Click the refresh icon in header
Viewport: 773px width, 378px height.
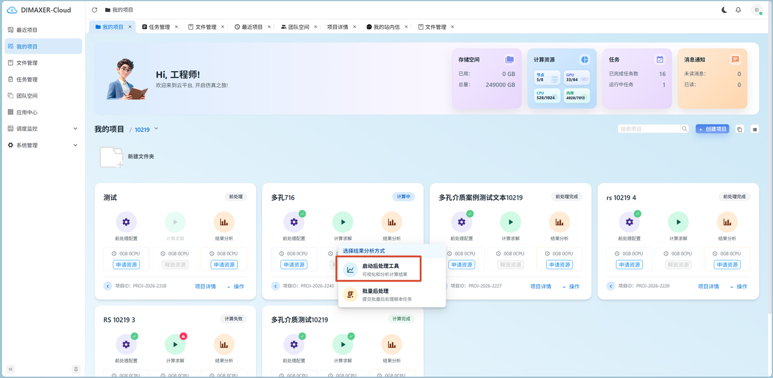tap(95, 10)
